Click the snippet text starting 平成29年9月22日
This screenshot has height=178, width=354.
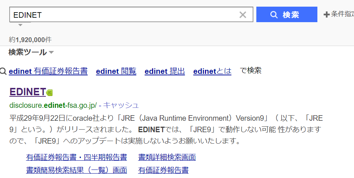click(x=166, y=130)
